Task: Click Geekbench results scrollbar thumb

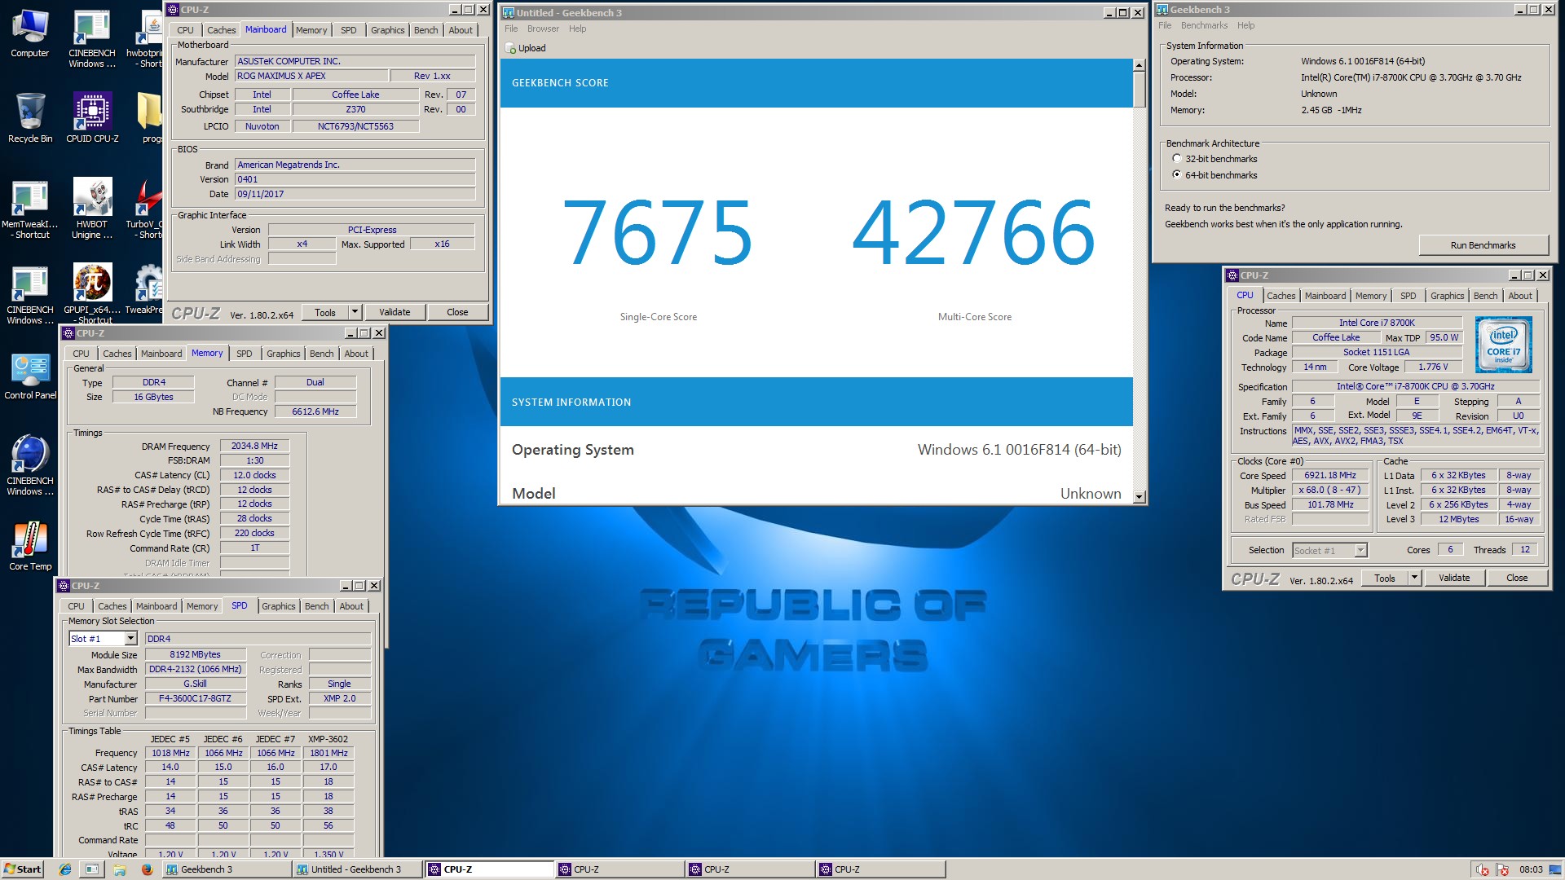Action: coord(1139,90)
